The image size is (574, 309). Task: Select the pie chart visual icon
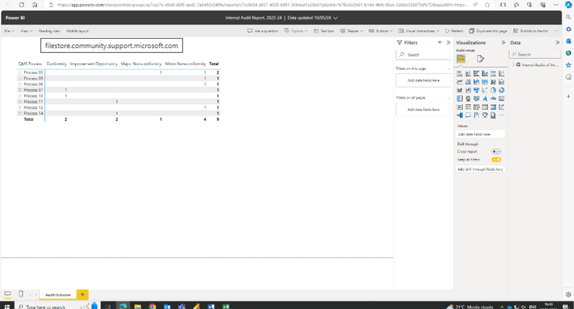[493, 90]
